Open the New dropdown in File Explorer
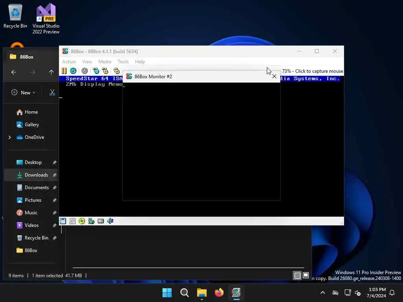Image resolution: width=403 pixels, height=302 pixels. tap(23, 92)
